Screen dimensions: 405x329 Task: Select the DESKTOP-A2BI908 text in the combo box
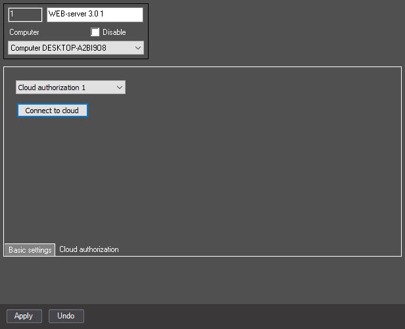[74, 48]
